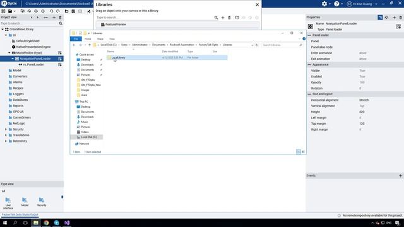Click FactoryTalk Optix in the Explorer address path

point(208,45)
